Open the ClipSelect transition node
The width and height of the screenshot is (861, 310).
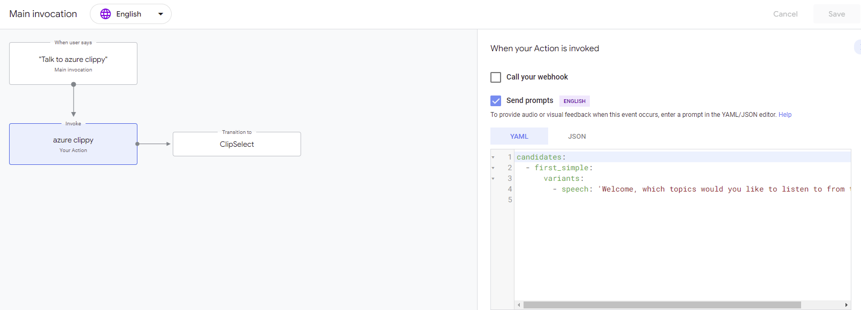pyautogui.click(x=237, y=144)
